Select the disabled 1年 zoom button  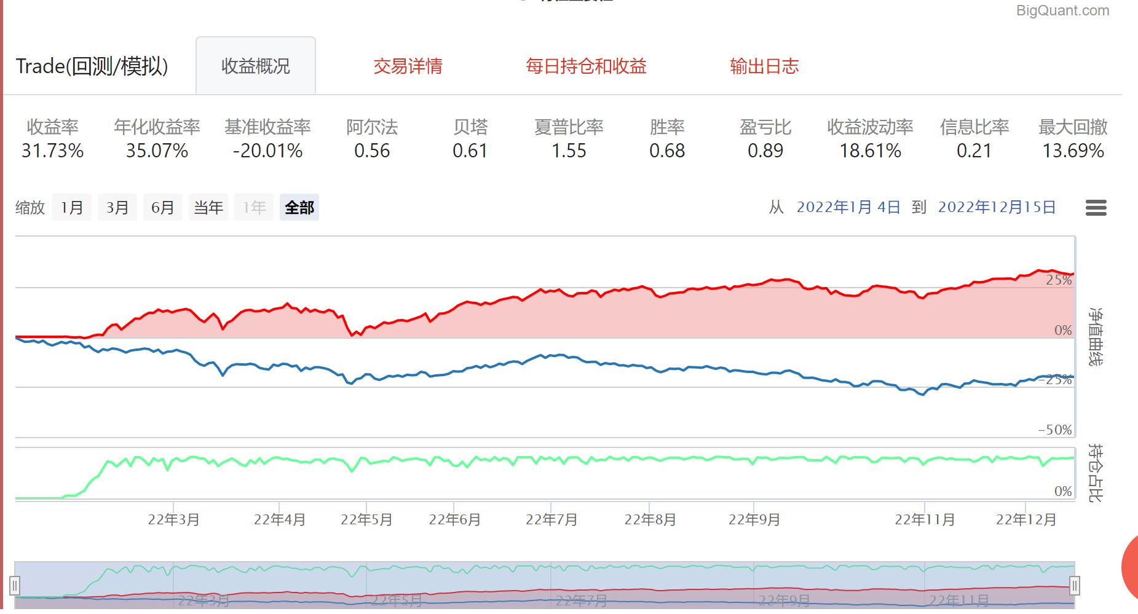254,207
